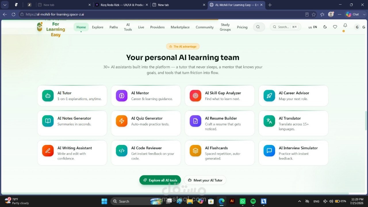Click the taskbar clock showing 11:29 PM
This screenshot has height=207, width=368.
pyautogui.click(x=357, y=201)
